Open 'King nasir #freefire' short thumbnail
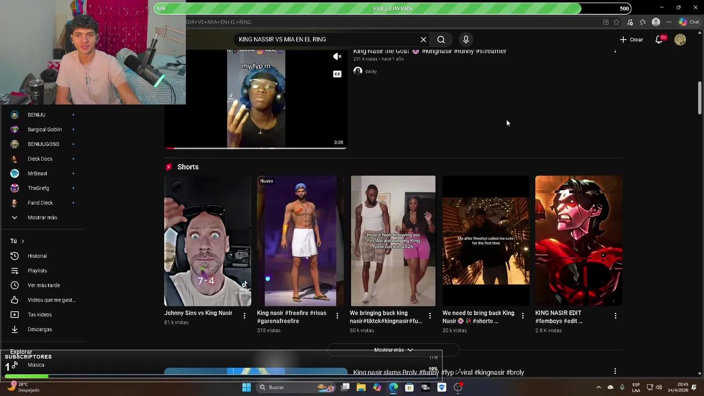Screen dimensions: 704x396 [x=300, y=241]
